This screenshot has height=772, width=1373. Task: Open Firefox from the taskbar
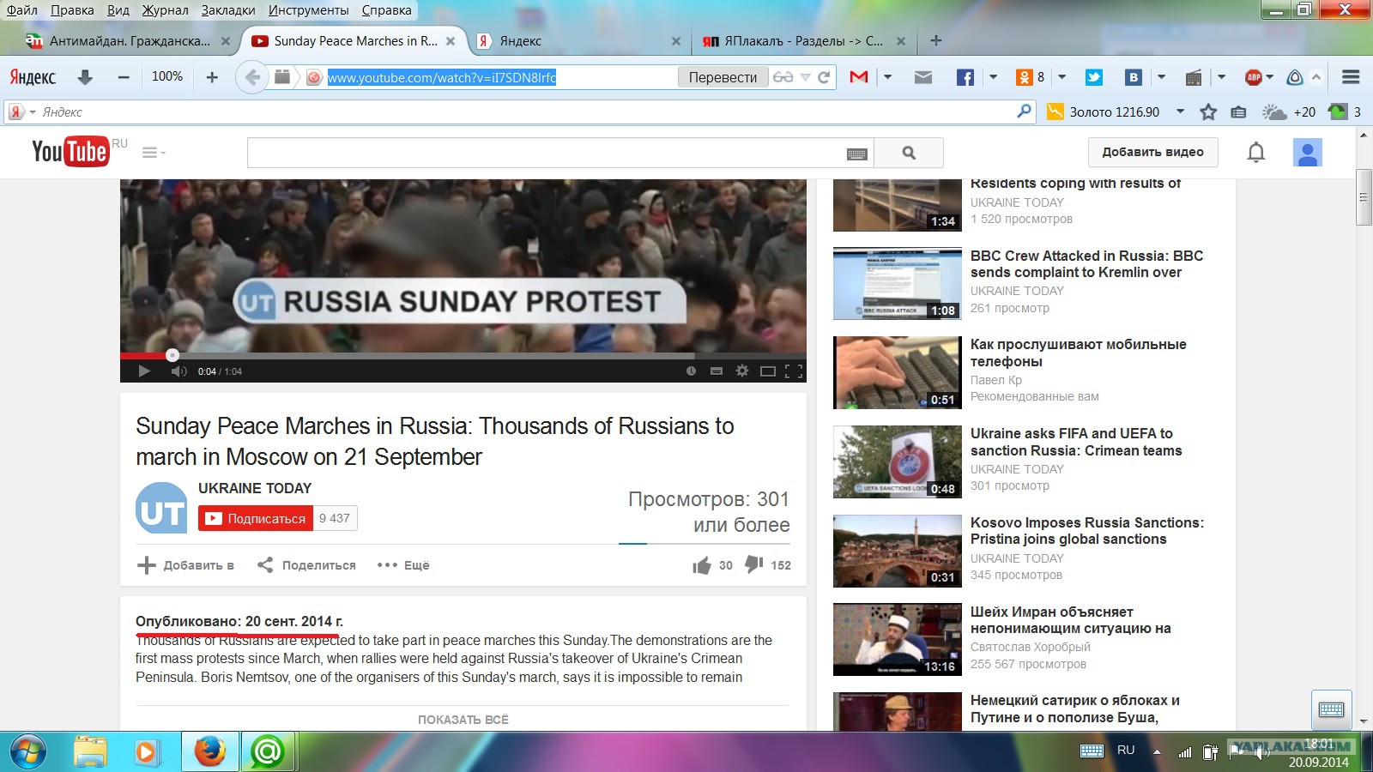tap(209, 752)
